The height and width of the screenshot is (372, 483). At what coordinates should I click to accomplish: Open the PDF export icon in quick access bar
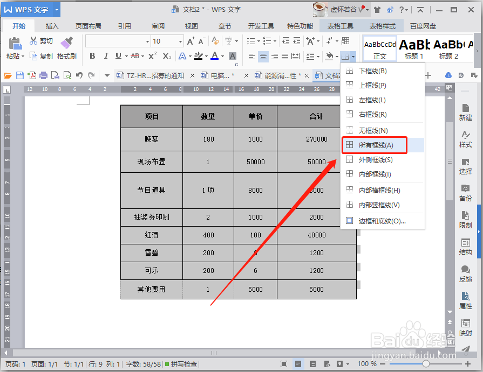pos(31,75)
